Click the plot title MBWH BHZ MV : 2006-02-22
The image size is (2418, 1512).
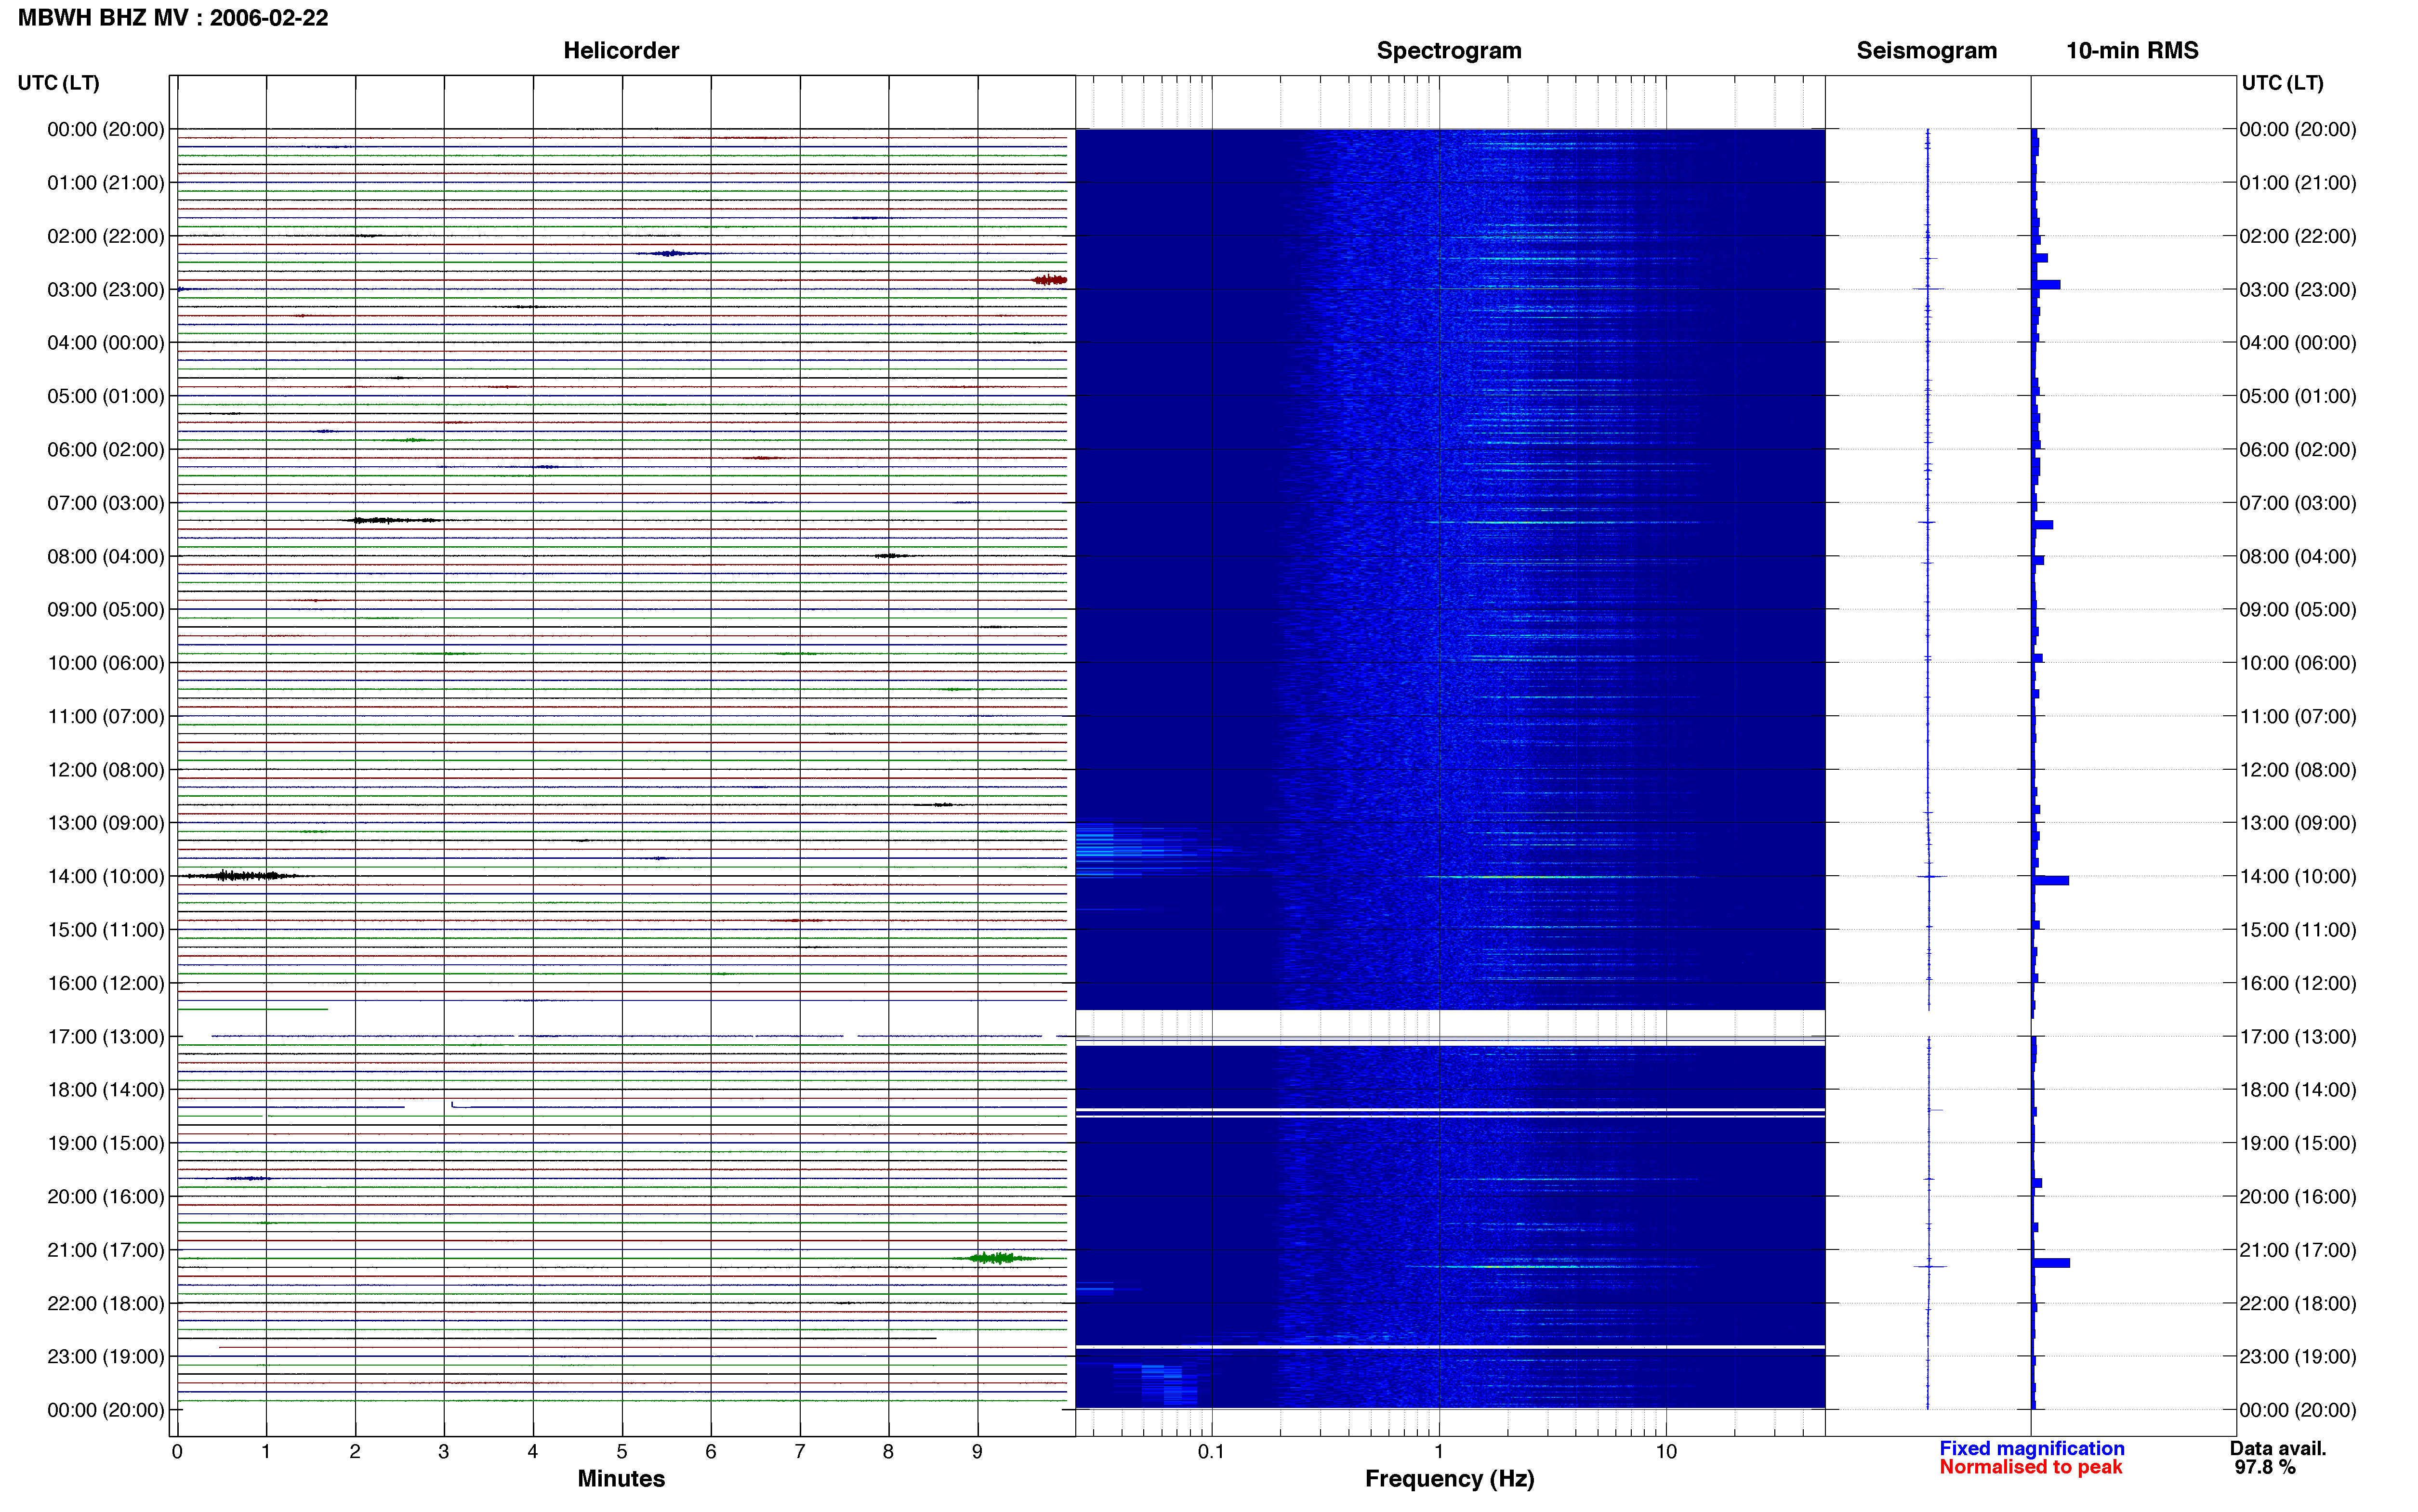pyautogui.click(x=173, y=18)
